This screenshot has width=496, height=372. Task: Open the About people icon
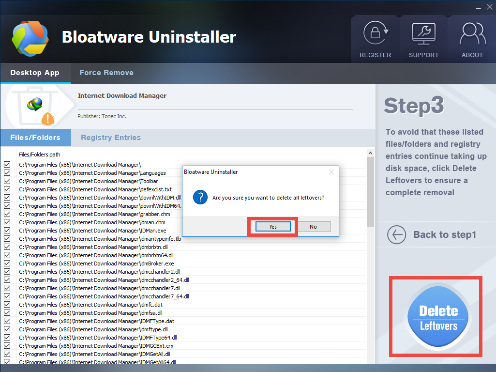click(473, 33)
